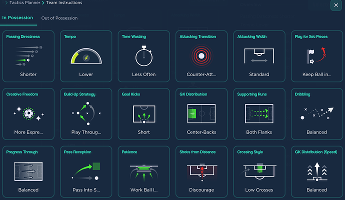Screen dimensions: 345x200
Task: Click the Passing Directness heading
Action: [23, 36]
